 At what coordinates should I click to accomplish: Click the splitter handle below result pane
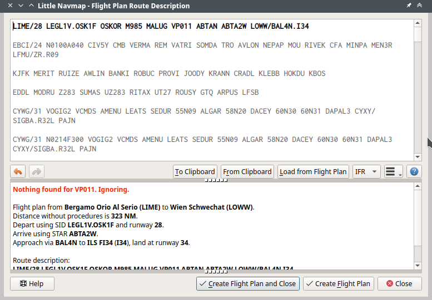(216, 272)
